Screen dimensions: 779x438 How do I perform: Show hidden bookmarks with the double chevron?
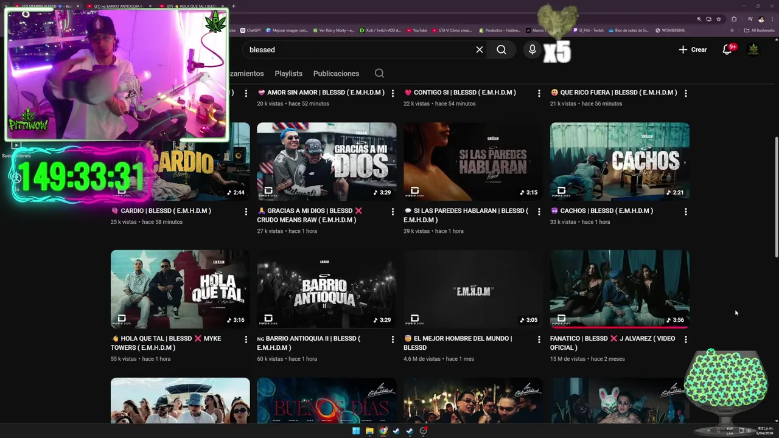click(732, 30)
